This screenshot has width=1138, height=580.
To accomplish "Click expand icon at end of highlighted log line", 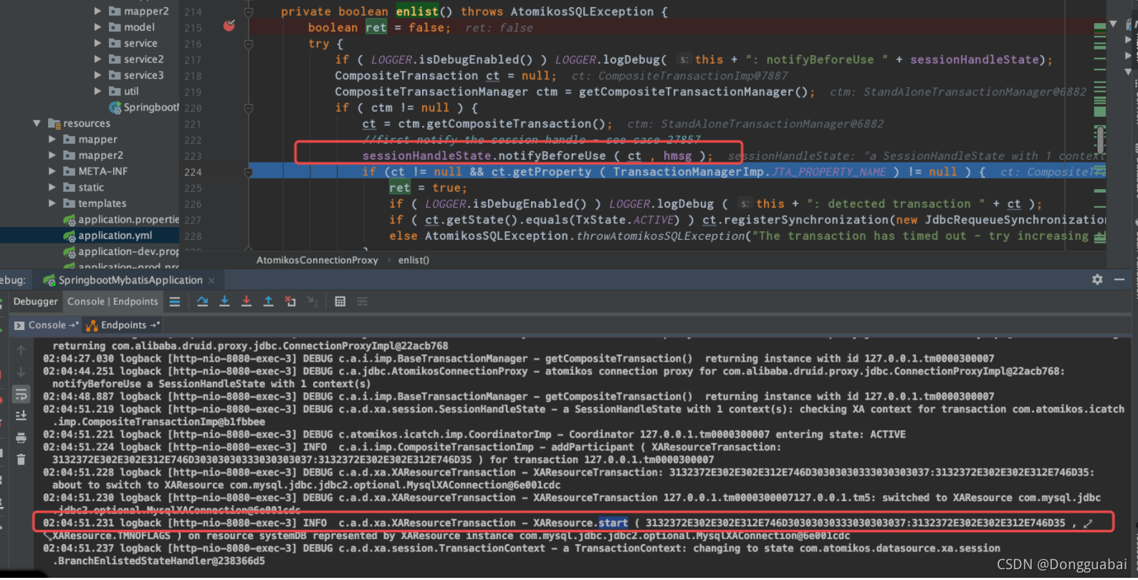I will click(x=1088, y=523).
